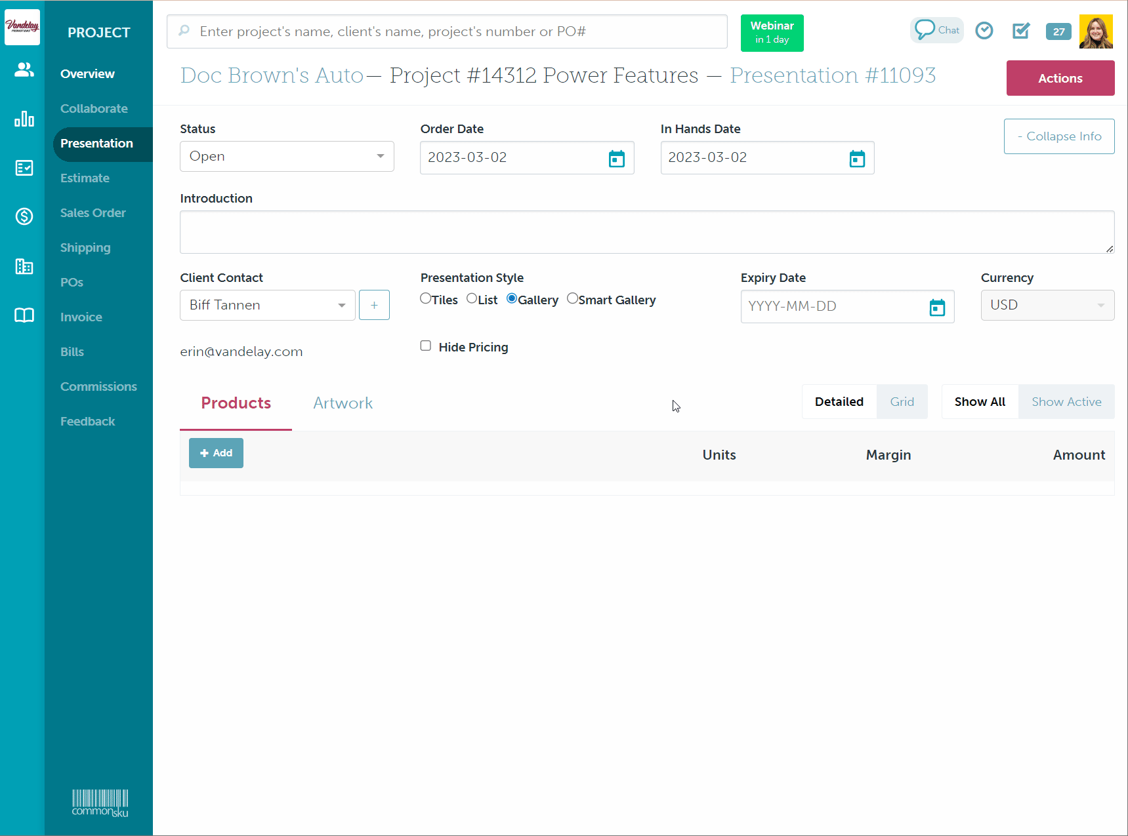Click the open book icon in sidebar
This screenshot has width=1128, height=836.
pos(24,315)
